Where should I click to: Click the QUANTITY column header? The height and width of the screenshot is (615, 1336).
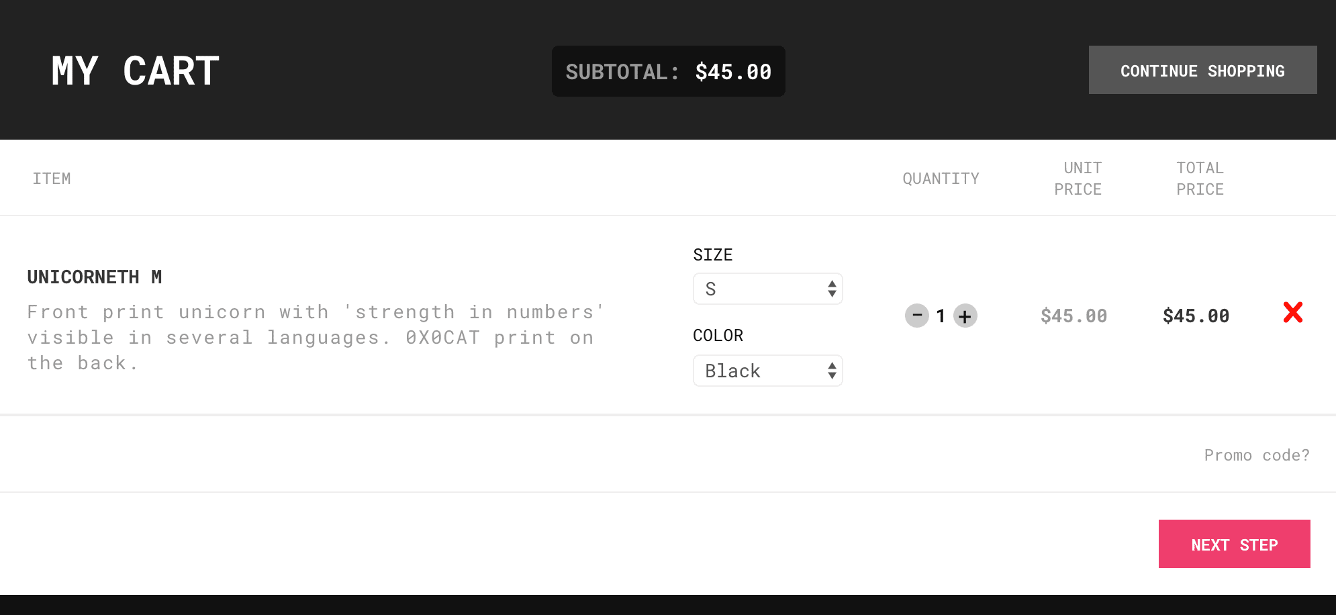coord(941,179)
